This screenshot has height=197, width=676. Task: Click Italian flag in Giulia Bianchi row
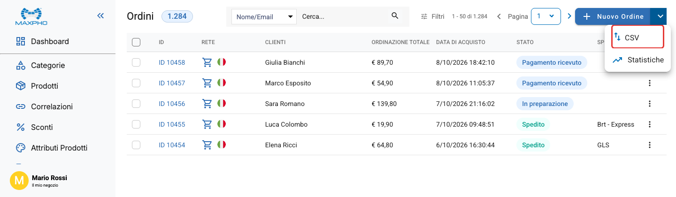[x=222, y=62]
